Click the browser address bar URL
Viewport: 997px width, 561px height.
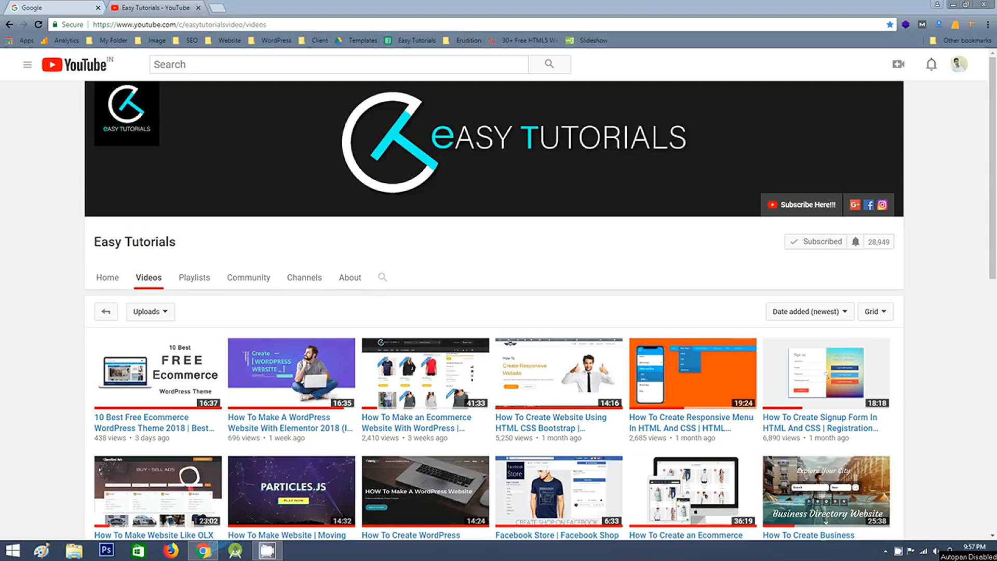[x=179, y=24]
